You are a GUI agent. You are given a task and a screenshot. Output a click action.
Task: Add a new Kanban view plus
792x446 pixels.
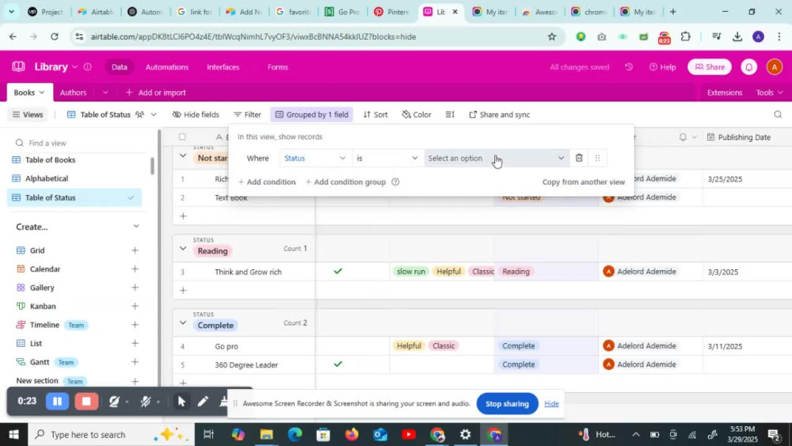click(x=135, y=306)
